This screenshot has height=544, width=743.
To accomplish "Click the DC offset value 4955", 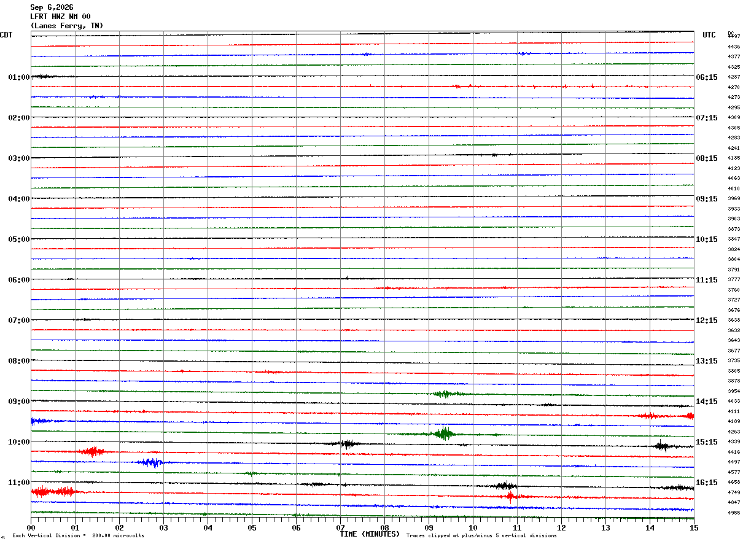I will pyautogui.click(x=734, y=513).
